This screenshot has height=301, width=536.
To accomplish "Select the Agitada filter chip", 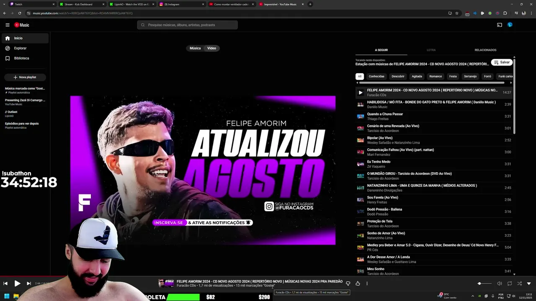I will click(417, 77).
